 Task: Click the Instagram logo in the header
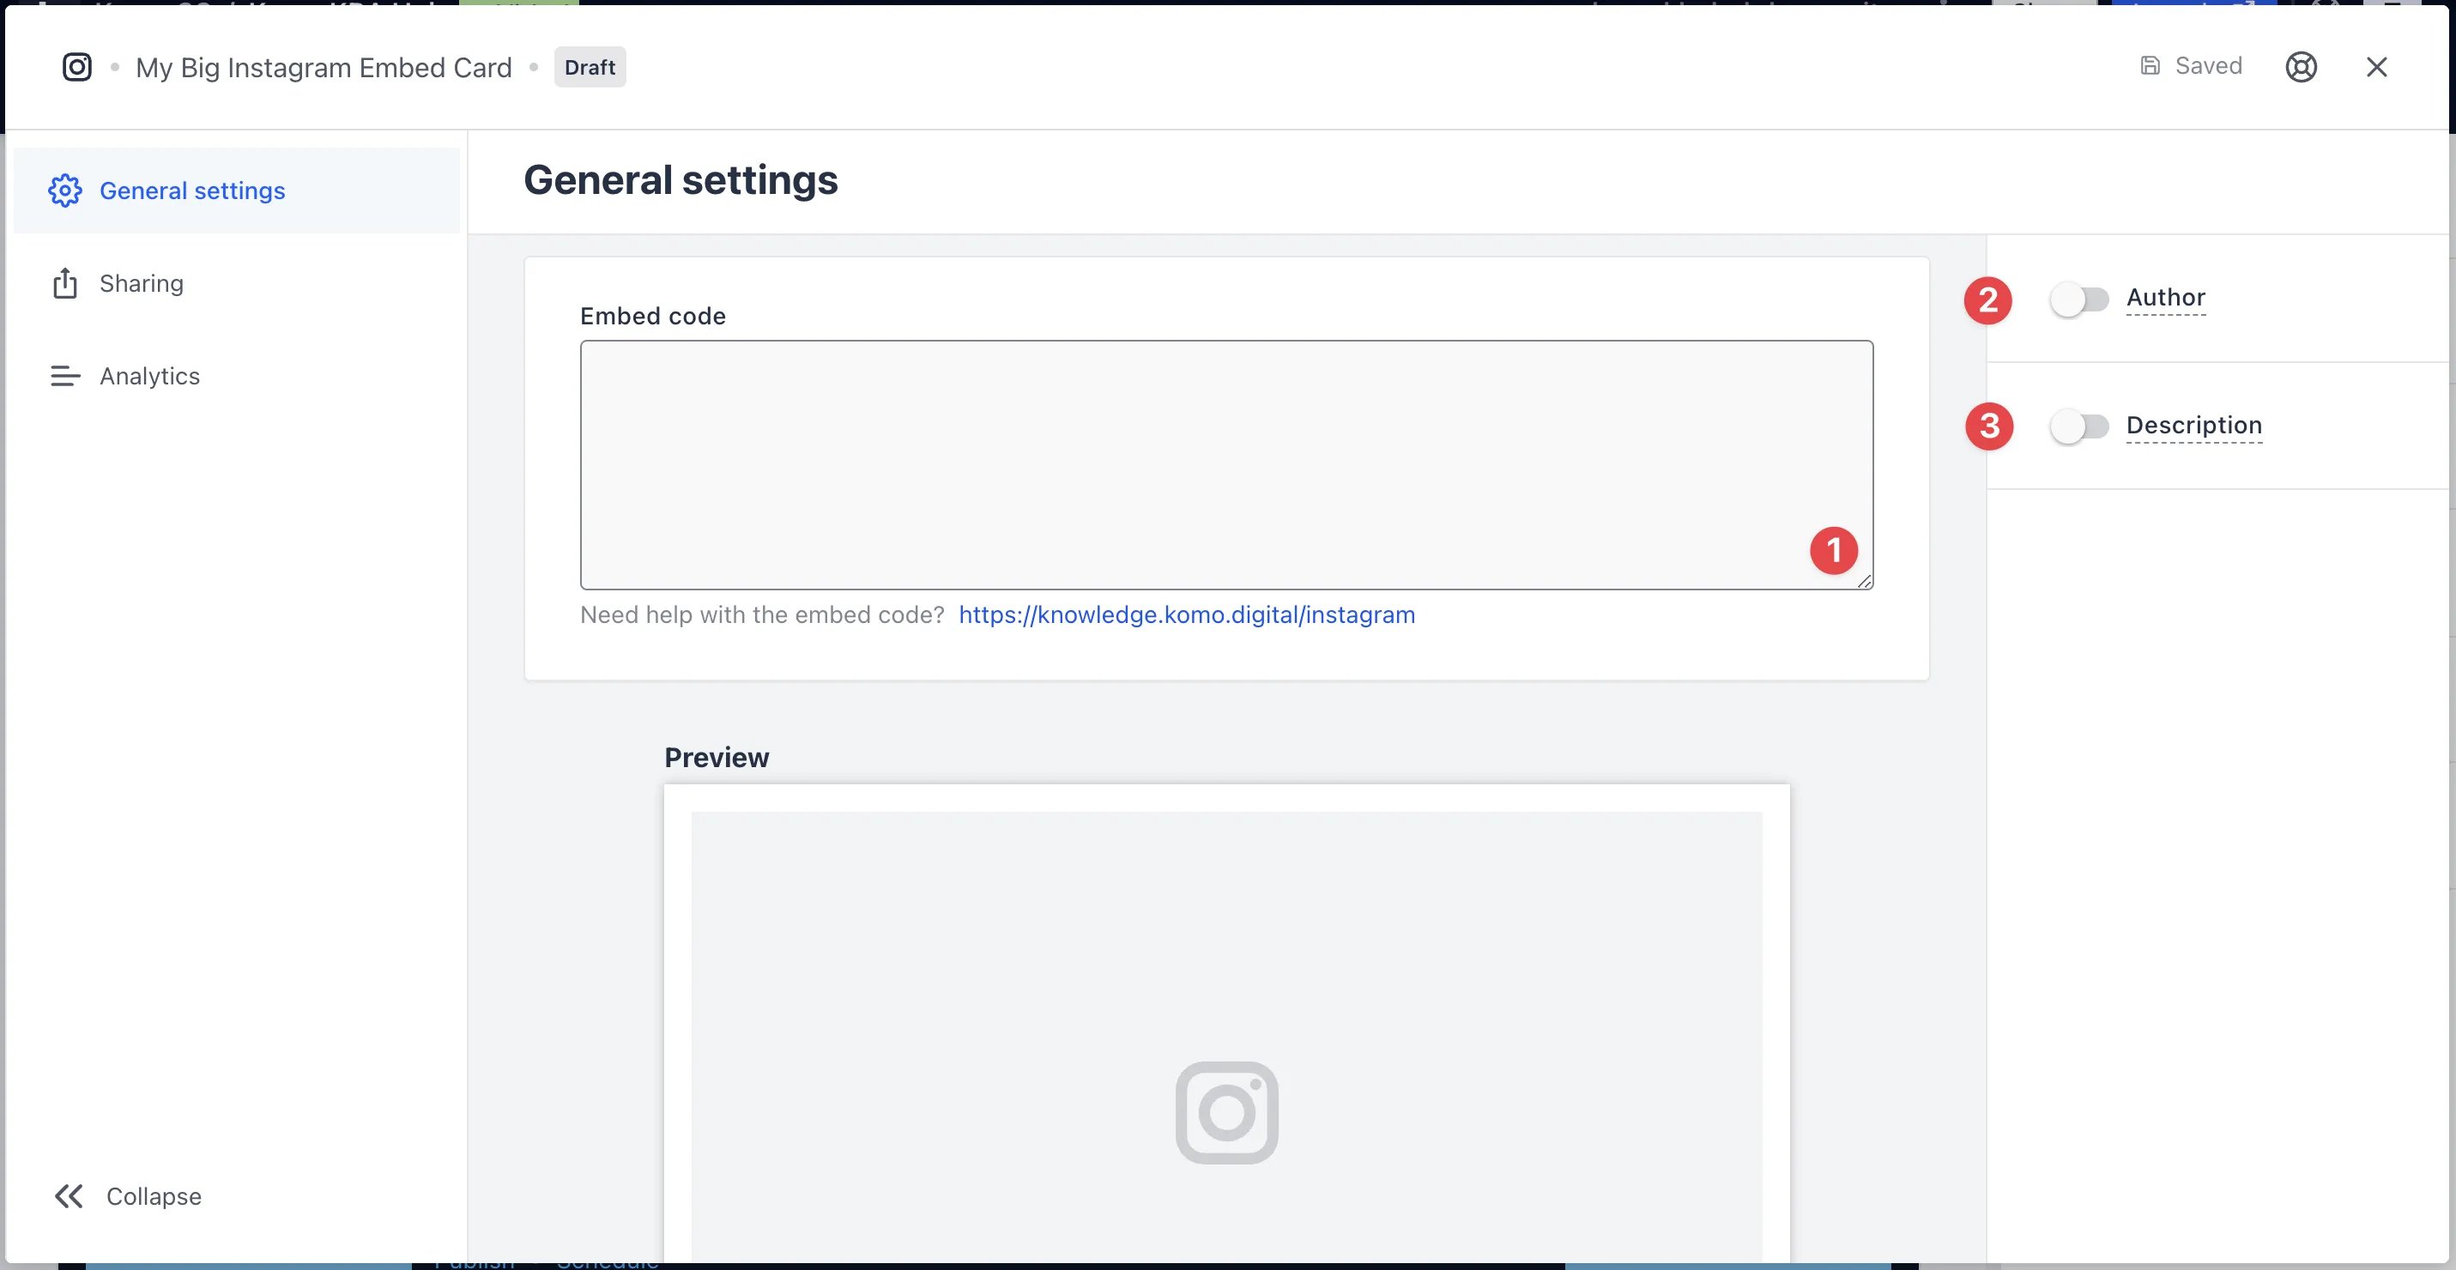[77, 67]
